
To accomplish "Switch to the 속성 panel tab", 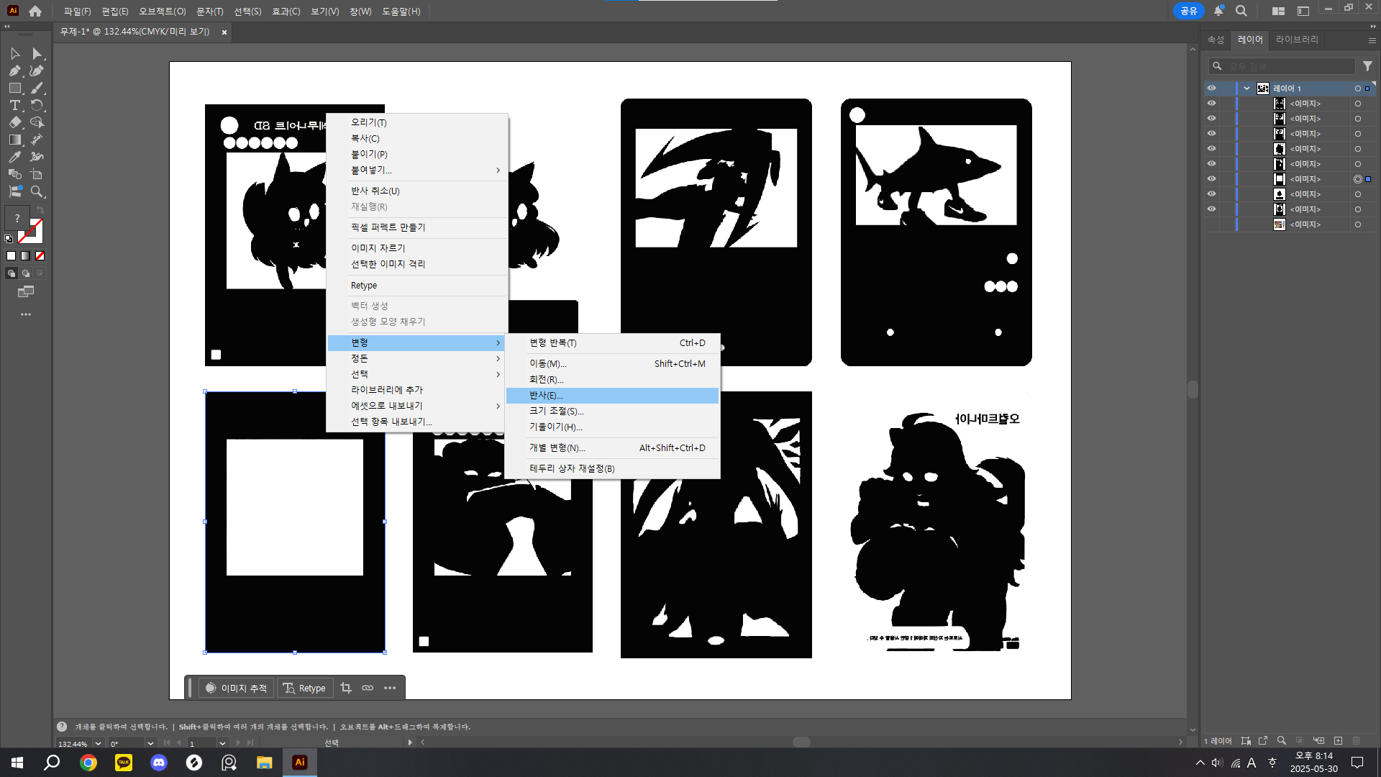I will (x=1216, y=40).
